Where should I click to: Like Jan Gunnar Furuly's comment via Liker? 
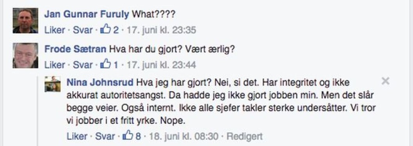click(55, 30)
